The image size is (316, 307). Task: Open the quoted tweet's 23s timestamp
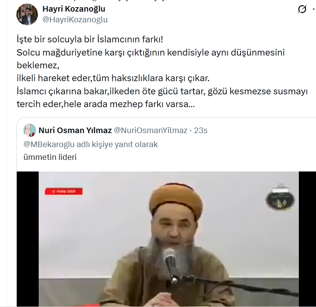[201, 130]
